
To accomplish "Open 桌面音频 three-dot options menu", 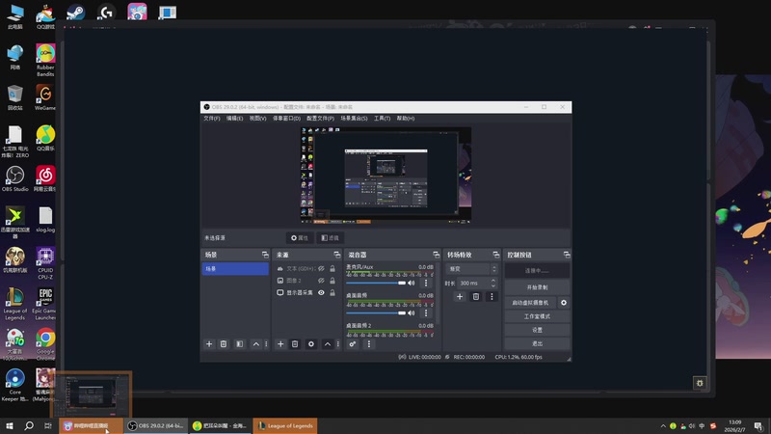I will click(x=426, y=312).
